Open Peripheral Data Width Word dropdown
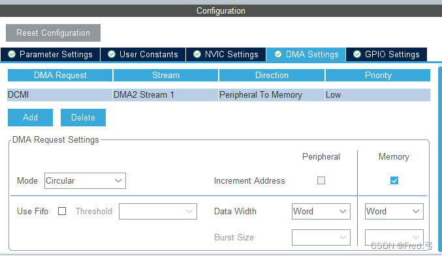This screenshot has width=442, height=256. 321,211
